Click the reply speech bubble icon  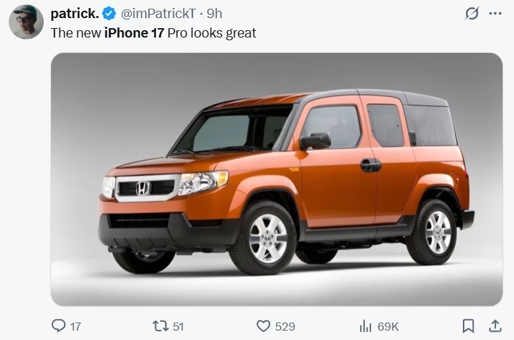coord(58,326)
